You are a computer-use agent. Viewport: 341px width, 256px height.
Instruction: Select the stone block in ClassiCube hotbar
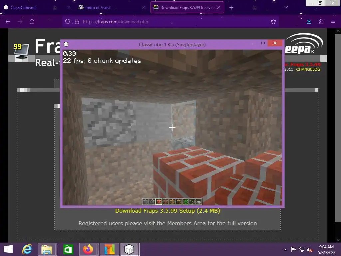(x=146, y=202)
